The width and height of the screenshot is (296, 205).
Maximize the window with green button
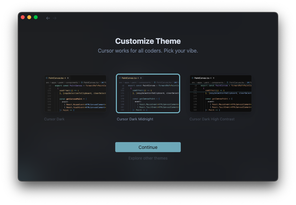point(36,17)
